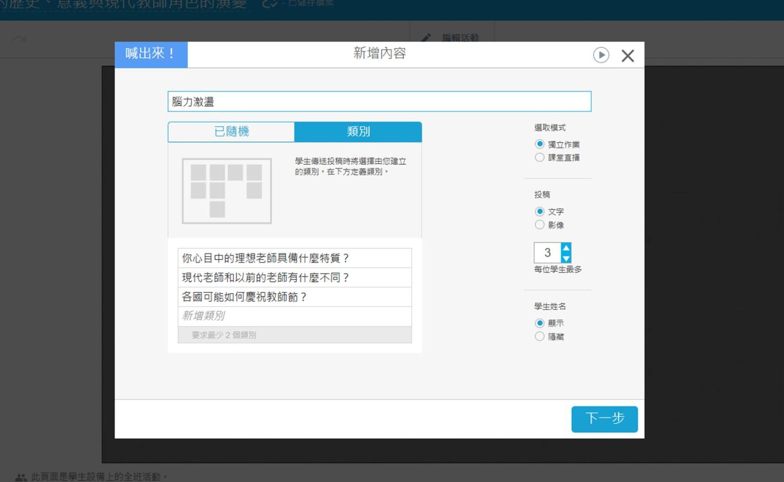Select the 課堂直播 mode option
This screenshot has height=482, width=784.
pos(539,157)
